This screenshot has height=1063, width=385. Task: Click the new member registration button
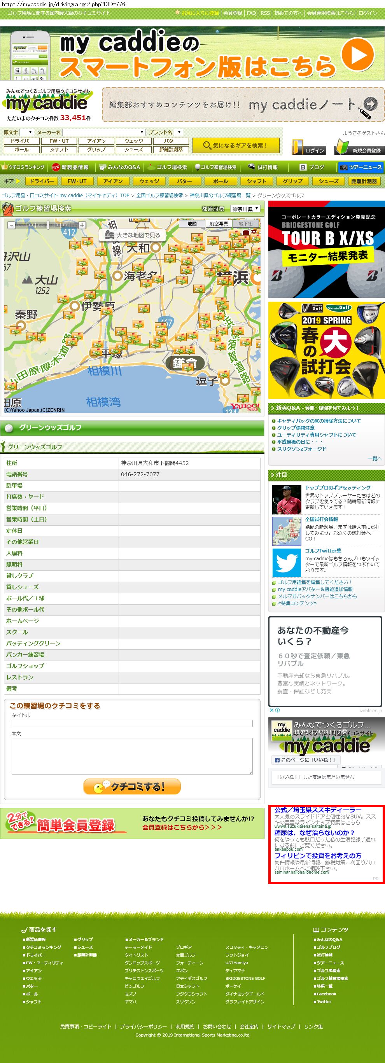coord(359,148)
